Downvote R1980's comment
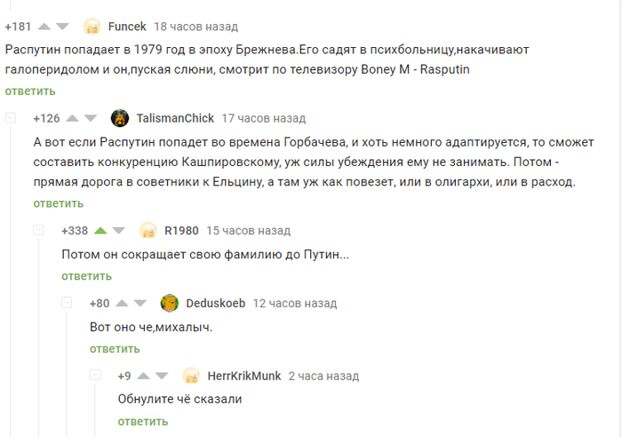Viewport: 622px width, 437px height. click(119, 230)
